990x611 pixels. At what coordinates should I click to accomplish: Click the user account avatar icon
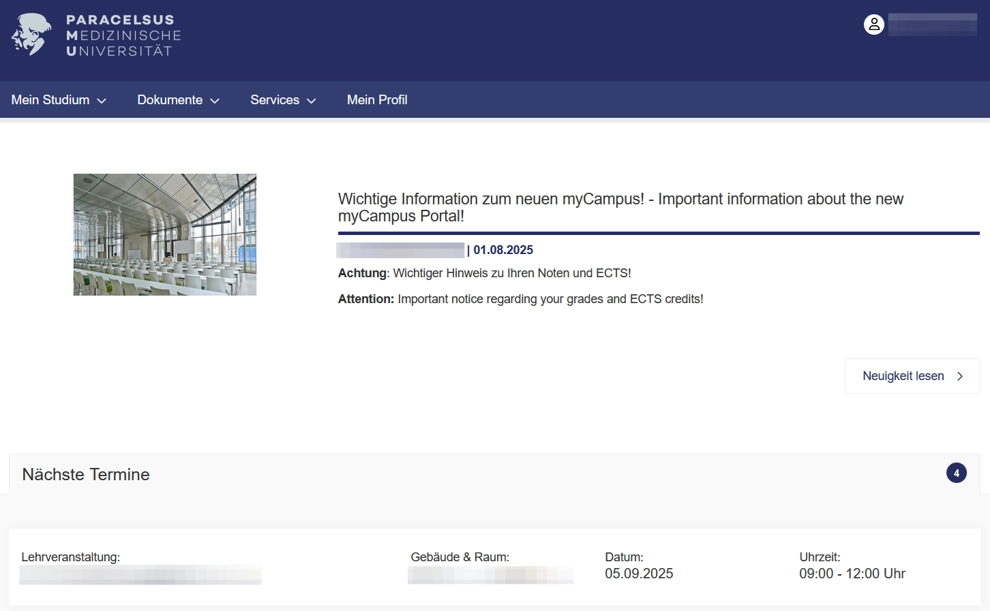tap(873, 25)
